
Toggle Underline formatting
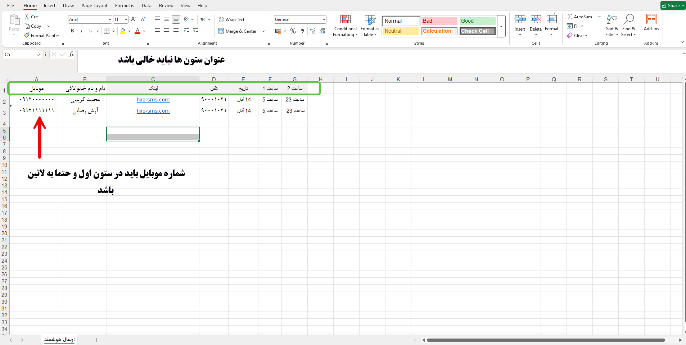90,31
